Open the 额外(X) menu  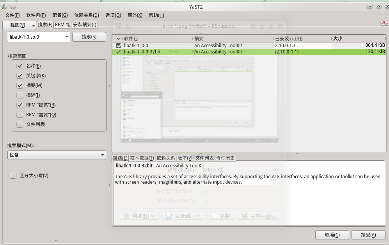click(x=135, y=15)
